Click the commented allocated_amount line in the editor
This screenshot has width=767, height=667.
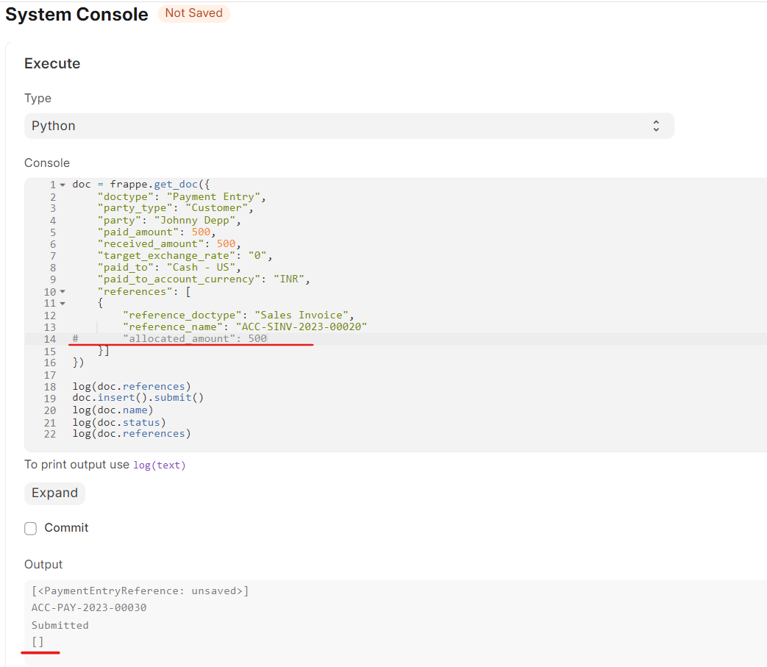(x=191, y=338)
